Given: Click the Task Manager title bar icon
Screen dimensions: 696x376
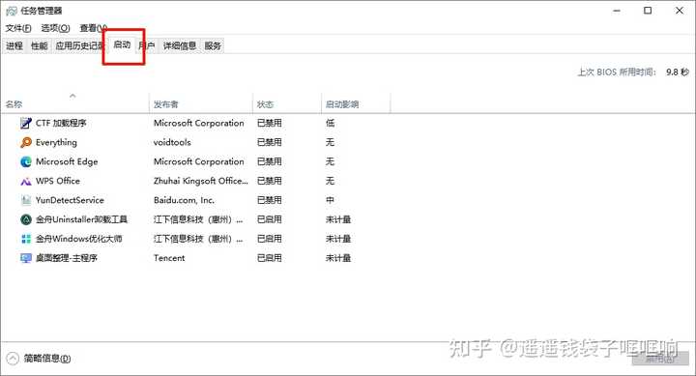Looking at the screenshot, I should (11, 11).
